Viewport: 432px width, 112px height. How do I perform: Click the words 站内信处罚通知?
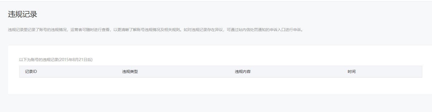(x=250, y=30)
